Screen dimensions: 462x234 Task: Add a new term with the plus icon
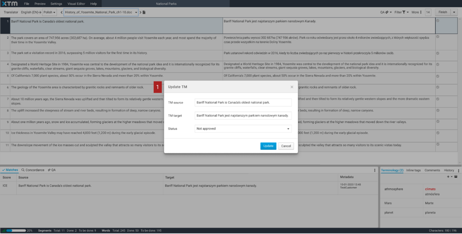pyautogui.click(x=447, y=176)
